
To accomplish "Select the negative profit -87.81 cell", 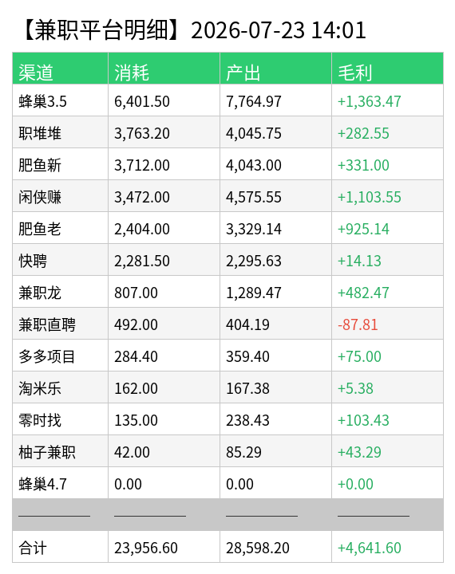I will point(387,324).
